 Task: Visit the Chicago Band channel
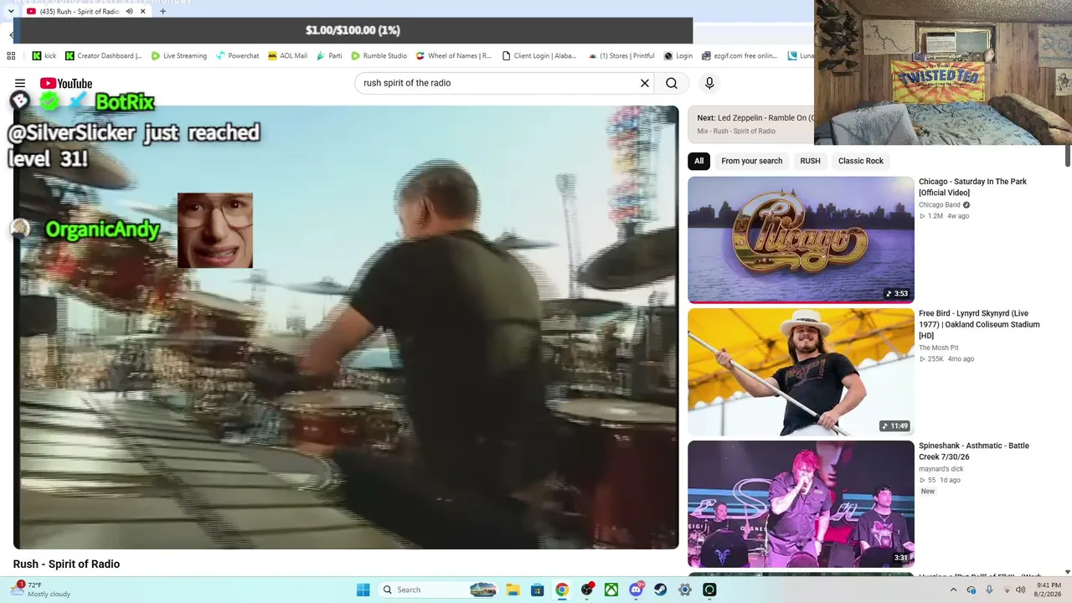940,205
